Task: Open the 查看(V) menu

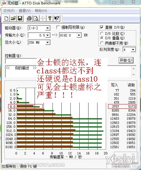Action: pos(25,11)
